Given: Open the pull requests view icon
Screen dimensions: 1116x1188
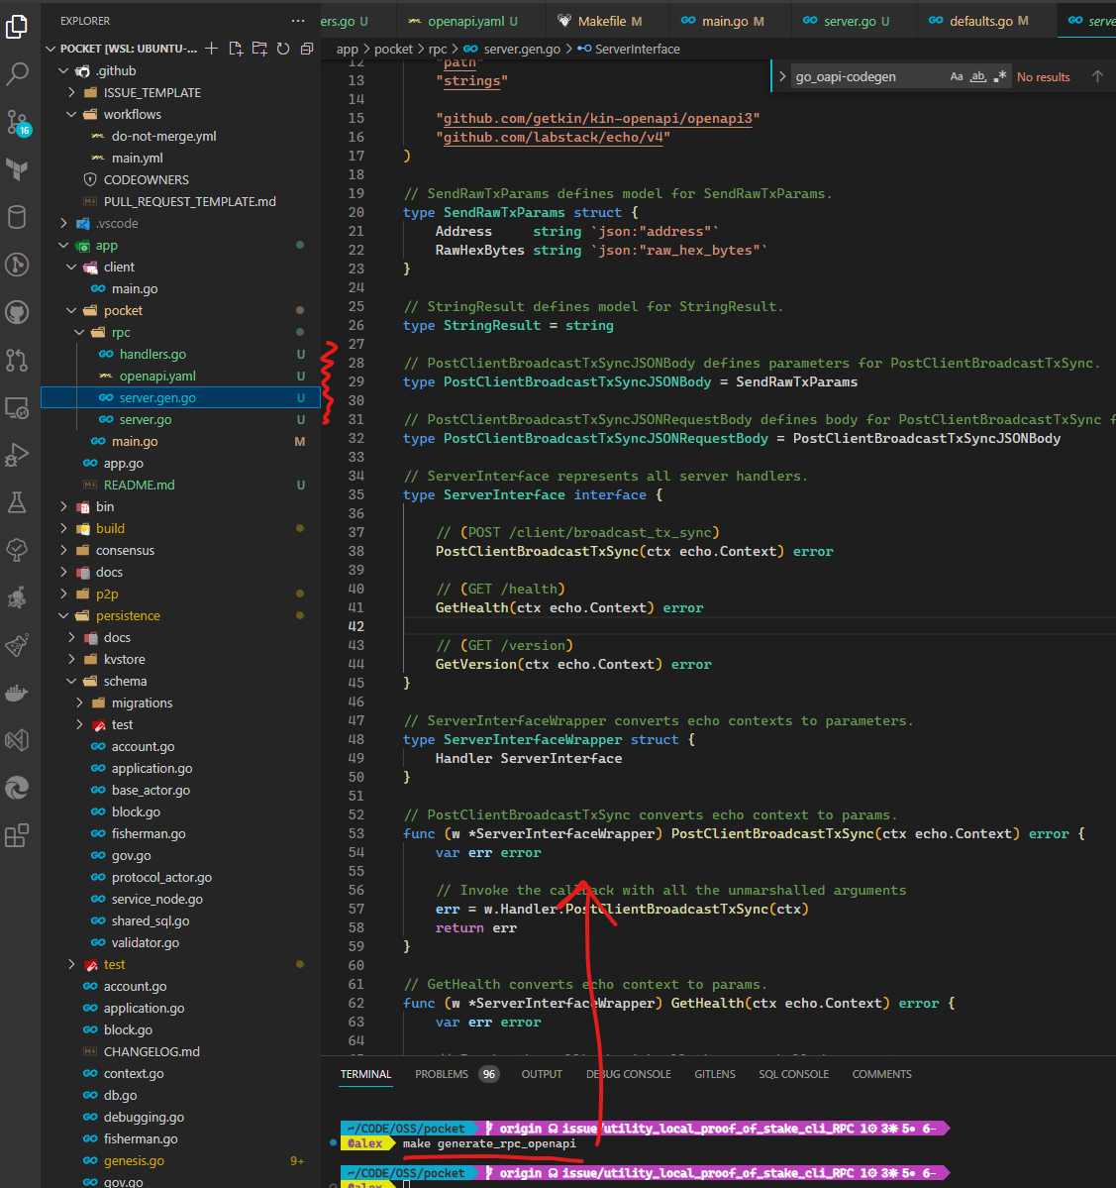Looking at the screenshot, I should (x=17, y=360).
